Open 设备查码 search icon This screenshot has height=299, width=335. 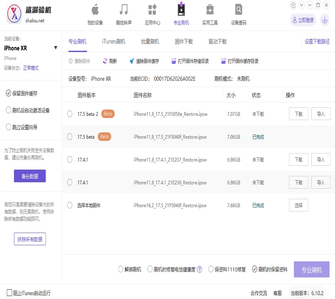coord(239,10)
